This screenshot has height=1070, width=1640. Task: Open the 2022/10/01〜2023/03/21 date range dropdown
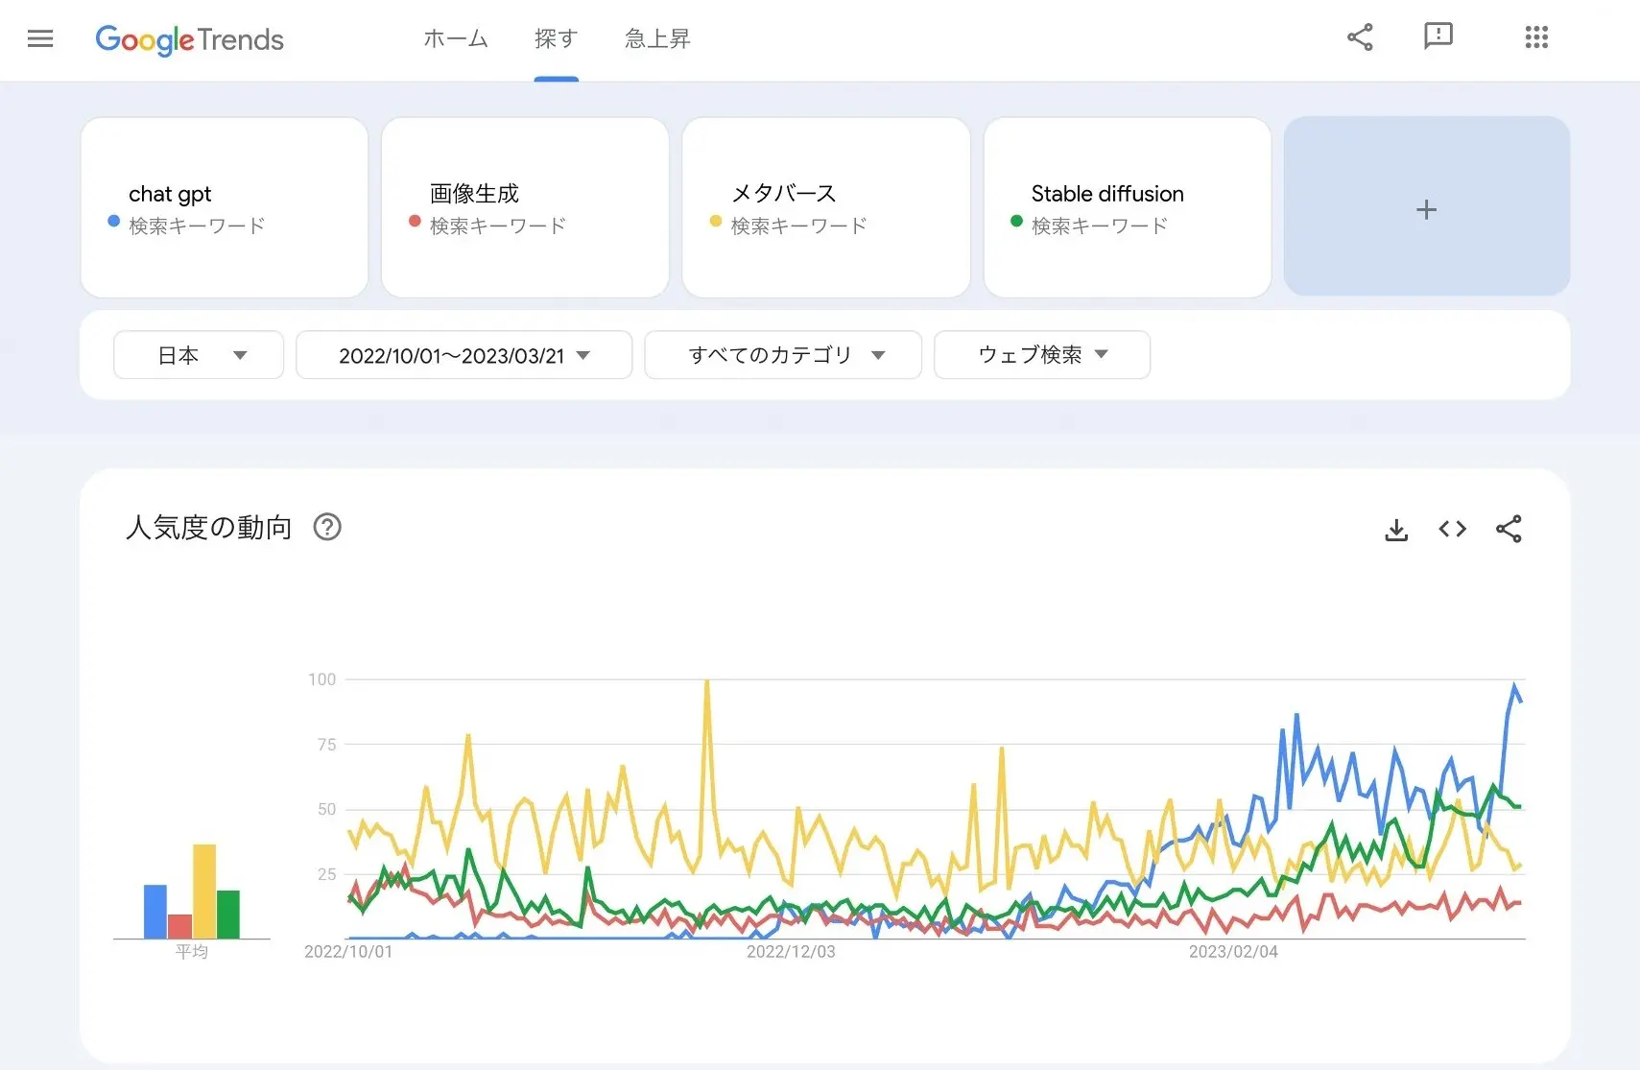[464, 355]
